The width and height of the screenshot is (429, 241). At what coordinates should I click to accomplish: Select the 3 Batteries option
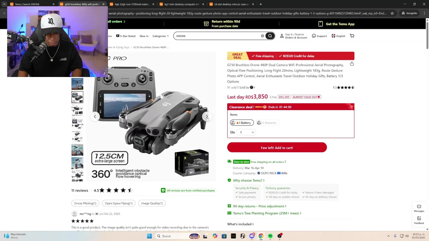(267, 123)
